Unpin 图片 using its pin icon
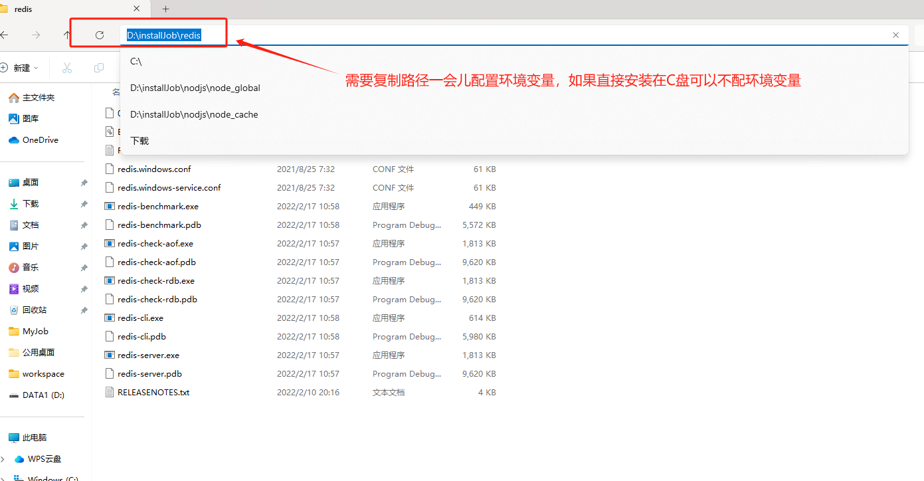Viewport: 924px width, 481px height. [84, 246]
